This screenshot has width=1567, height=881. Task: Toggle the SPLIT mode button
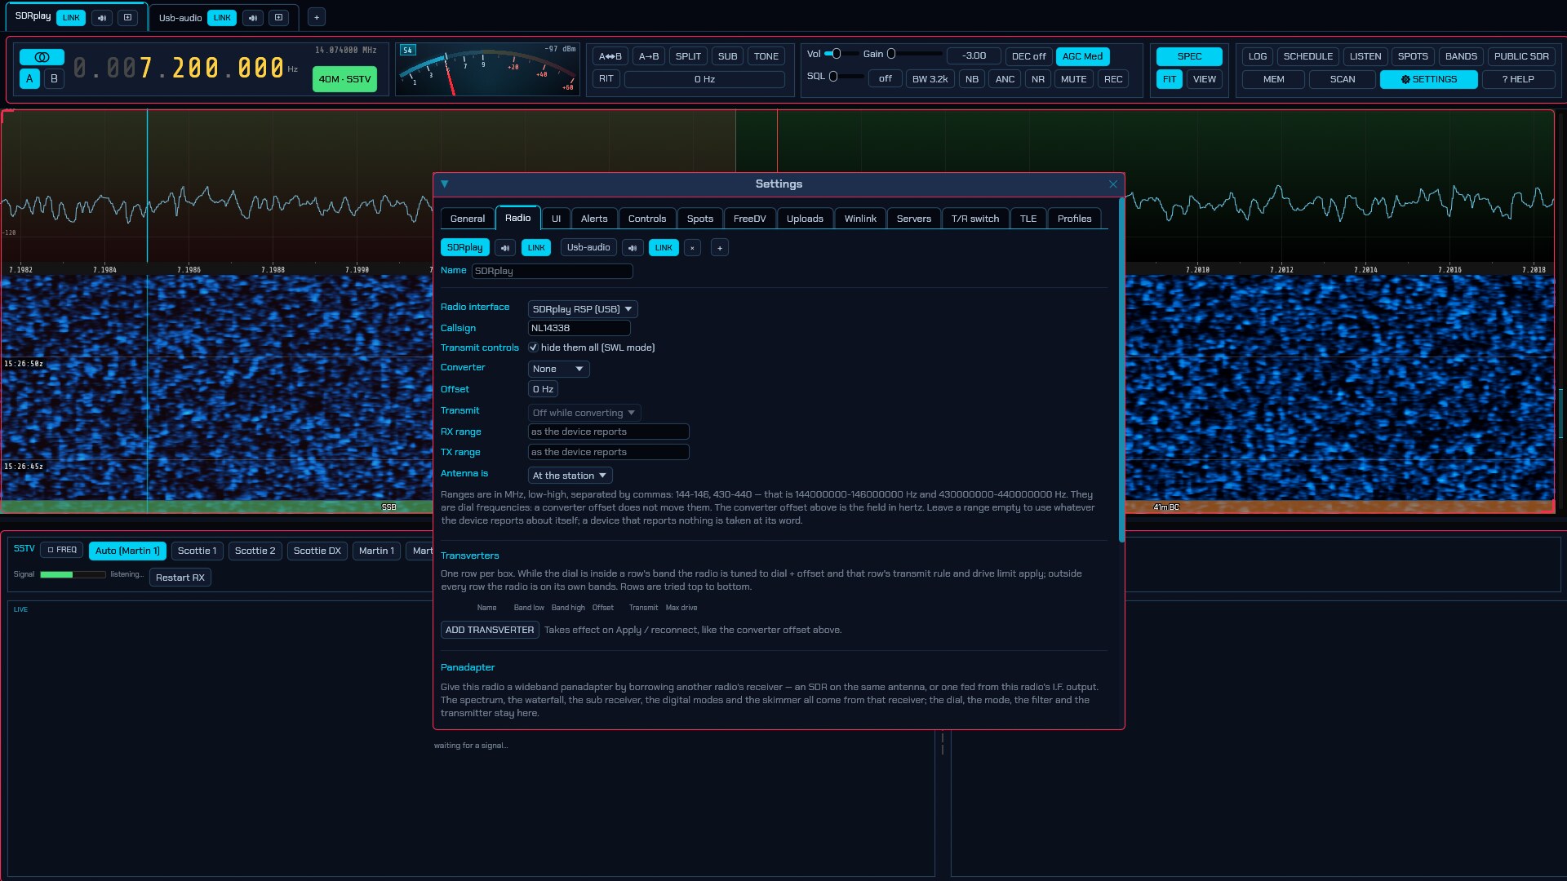point(688,56)
